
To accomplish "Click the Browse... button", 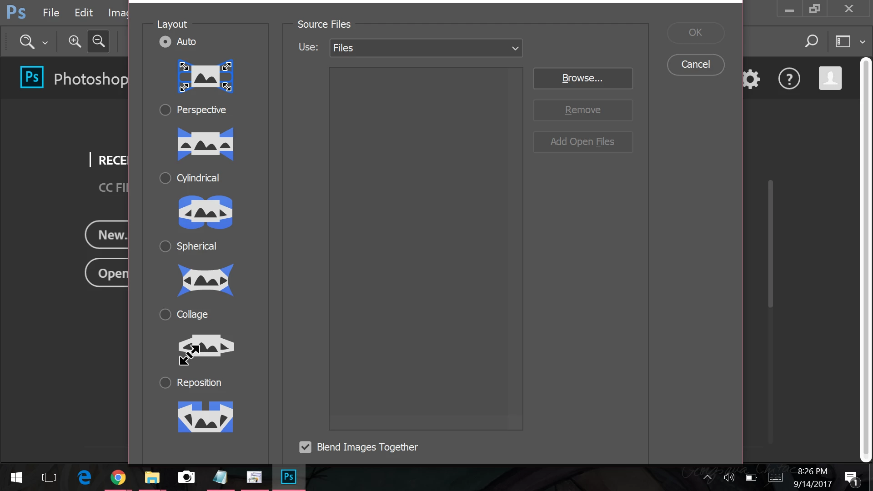I will [582, 78].
